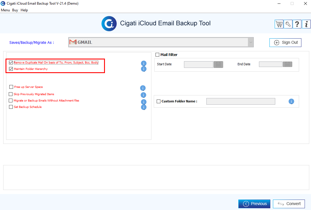311x210 pixels.
Task: Click the key activation icon
Action: [x=288, y=24]
